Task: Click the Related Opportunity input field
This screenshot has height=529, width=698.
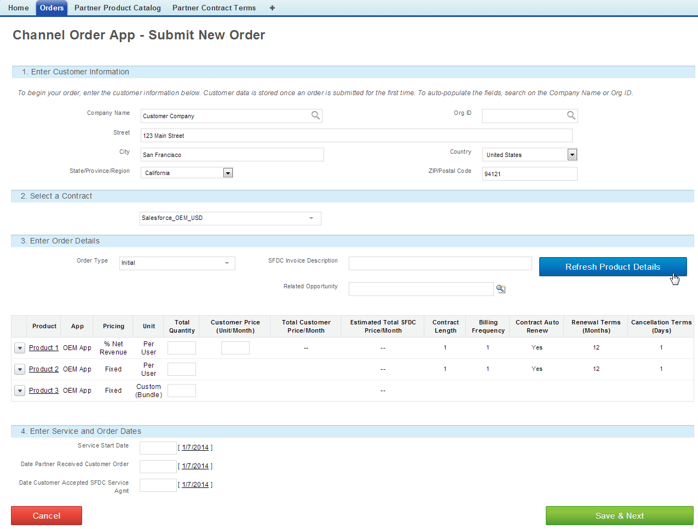Action: point(421,289)
